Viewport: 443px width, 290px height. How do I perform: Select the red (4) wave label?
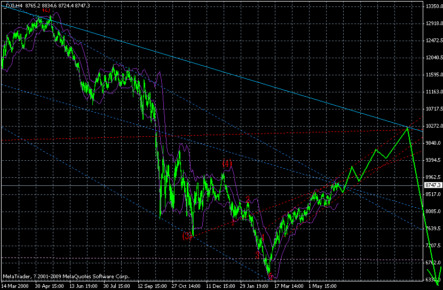pos(227,163)
